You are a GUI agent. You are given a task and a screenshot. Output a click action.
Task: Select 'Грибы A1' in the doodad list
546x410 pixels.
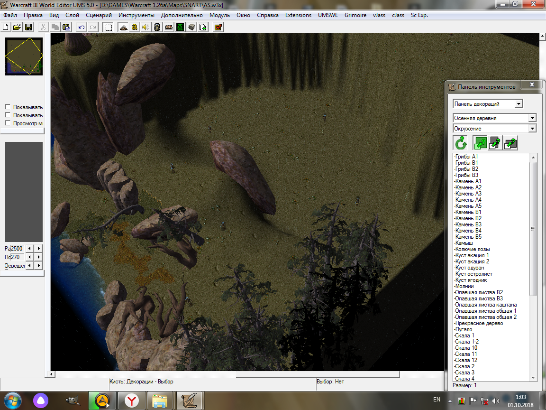click(x=466, y=157)
